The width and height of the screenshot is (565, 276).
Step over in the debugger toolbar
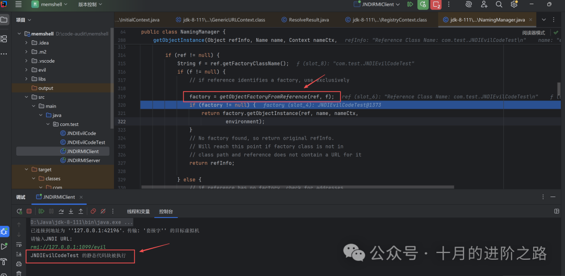tap(61, 212)
